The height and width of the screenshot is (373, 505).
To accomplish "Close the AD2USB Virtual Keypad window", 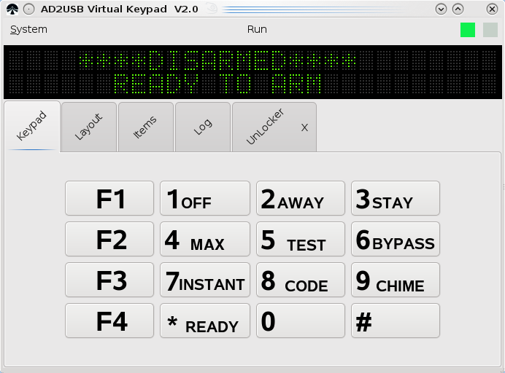I will [492, 9].
